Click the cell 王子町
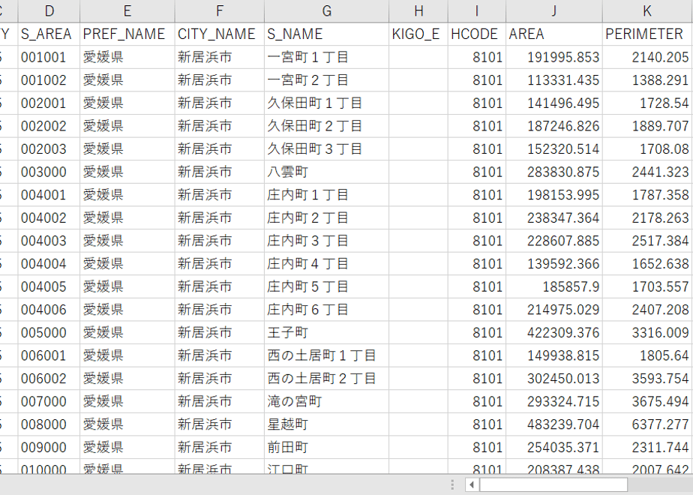This screenshot has height=495, width=693. pyautogui.click(x=326, y=333)
